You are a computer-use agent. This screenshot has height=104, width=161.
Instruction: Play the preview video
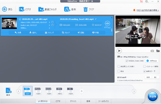tap(119, 51)
